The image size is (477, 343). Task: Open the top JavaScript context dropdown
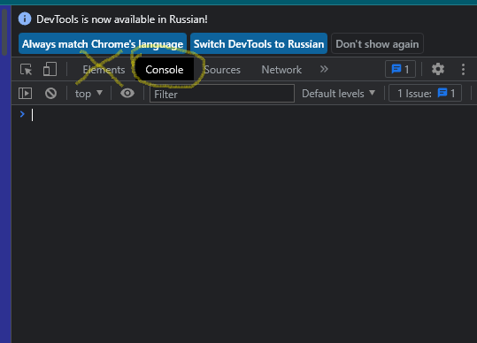tap(88, 94)
